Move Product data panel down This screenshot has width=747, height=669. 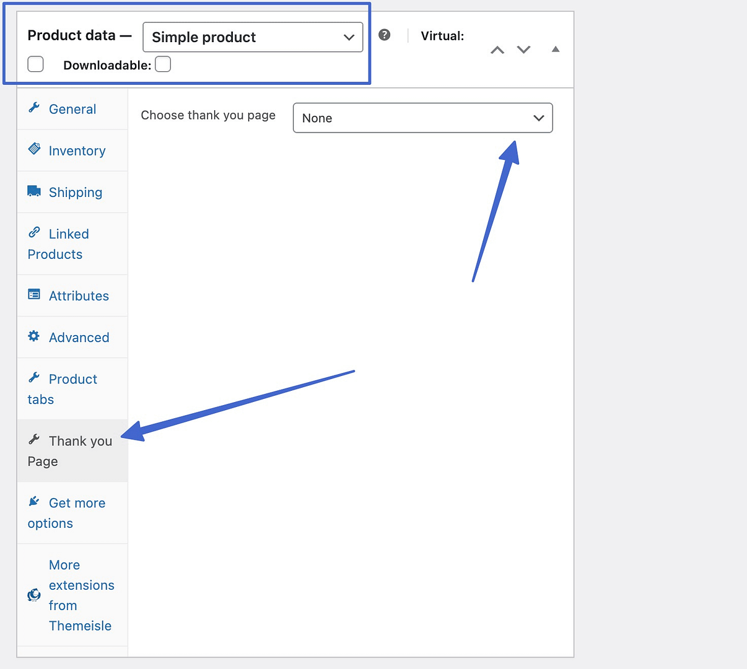click(x=524, y=50)
